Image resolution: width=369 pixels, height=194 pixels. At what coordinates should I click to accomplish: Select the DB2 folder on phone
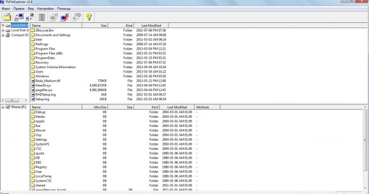point(39,163)
